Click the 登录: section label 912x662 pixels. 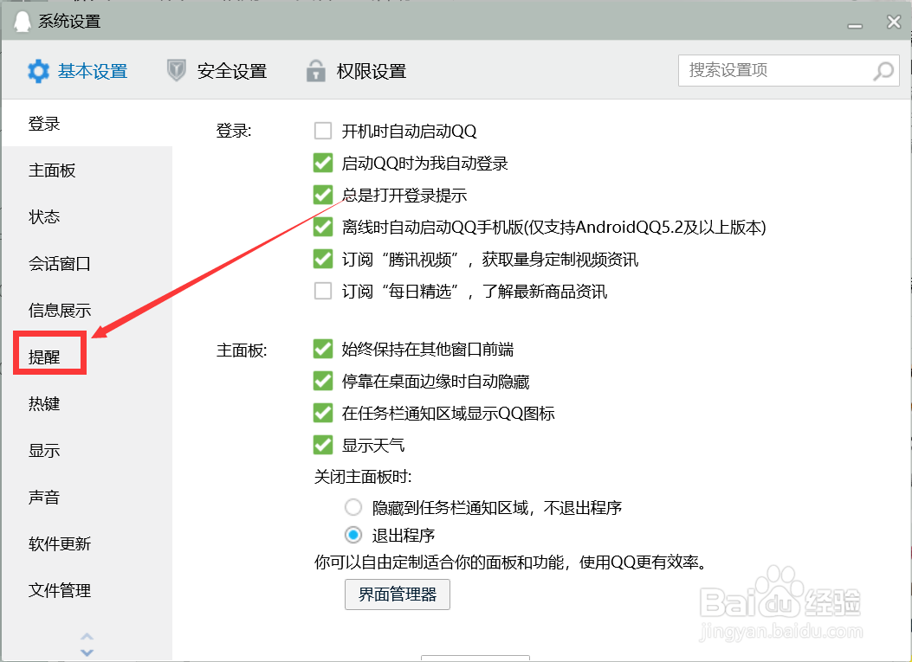click(234, 131)
